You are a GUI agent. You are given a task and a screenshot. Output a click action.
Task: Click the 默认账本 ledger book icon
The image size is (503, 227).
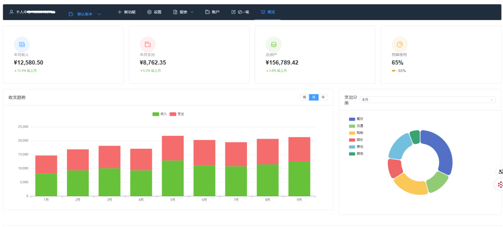click(71, 14)
